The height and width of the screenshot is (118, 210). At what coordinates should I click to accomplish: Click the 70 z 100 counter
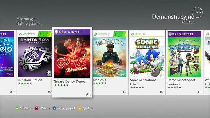point(188,22)
